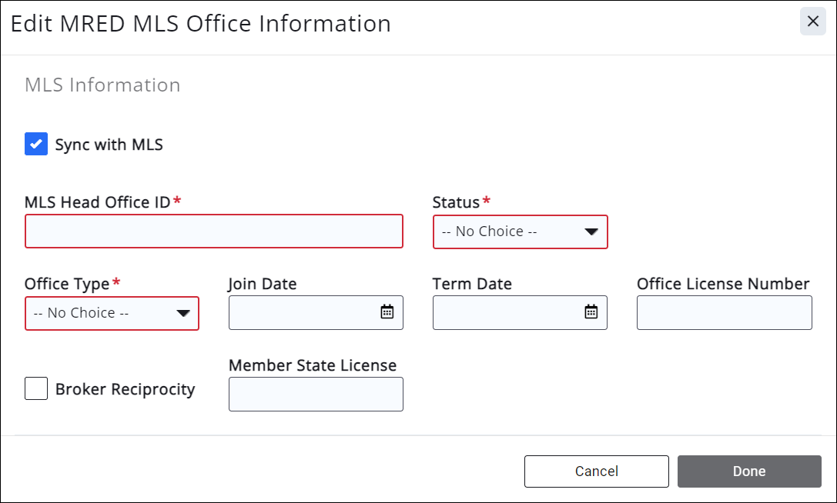Screen dimensions: 837x503
Task: Close the Edit MRED MLS Office dialog
Action: pos(812,22)
